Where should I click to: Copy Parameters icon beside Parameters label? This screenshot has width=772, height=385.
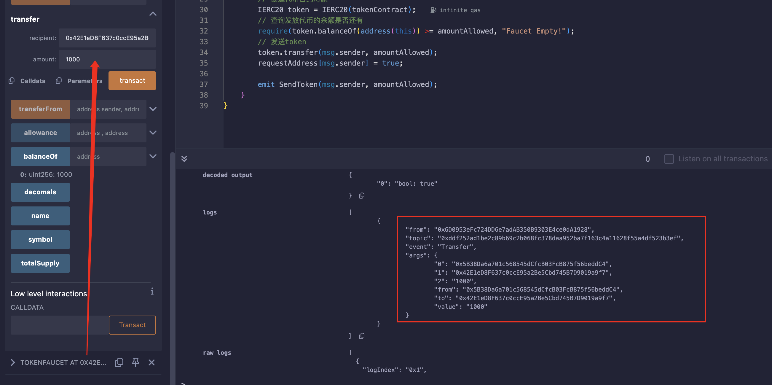pyautogui.click(x=59, y=81)
